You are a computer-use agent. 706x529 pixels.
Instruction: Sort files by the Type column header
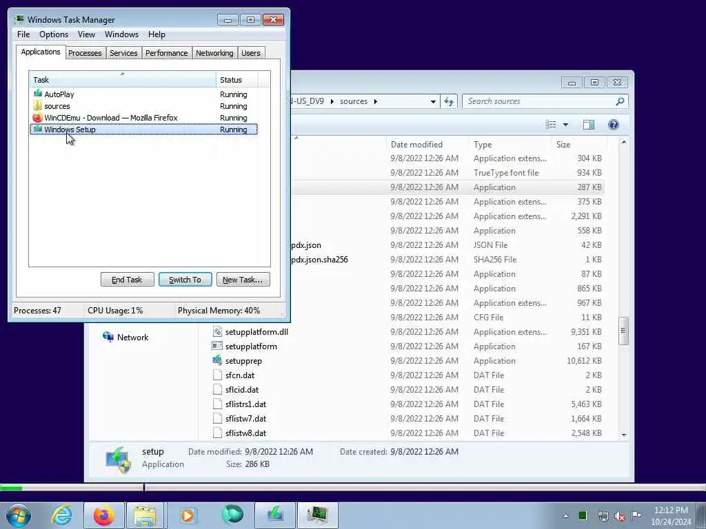coord(510,145)
